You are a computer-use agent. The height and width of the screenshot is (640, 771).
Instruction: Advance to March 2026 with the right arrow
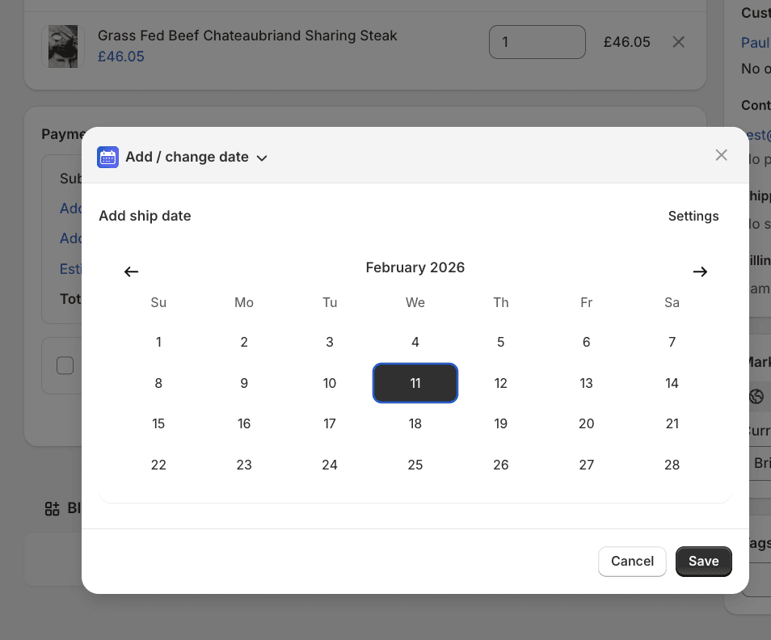click(700, 272)
